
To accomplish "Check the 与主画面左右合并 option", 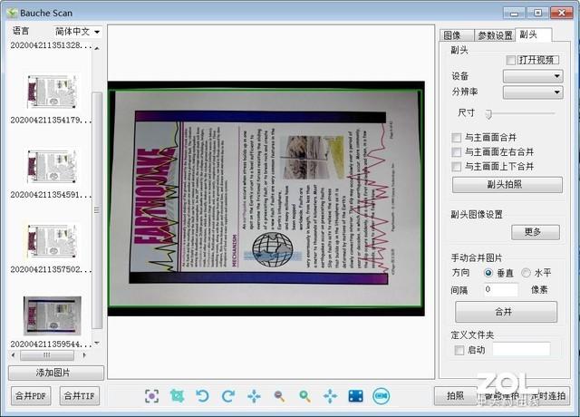I will tap(457, 152).
